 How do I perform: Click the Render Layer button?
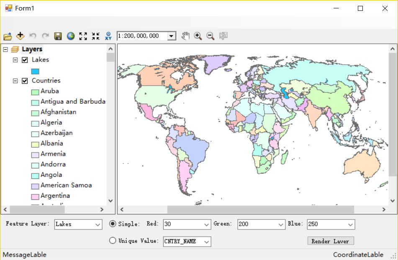point(331,241)
